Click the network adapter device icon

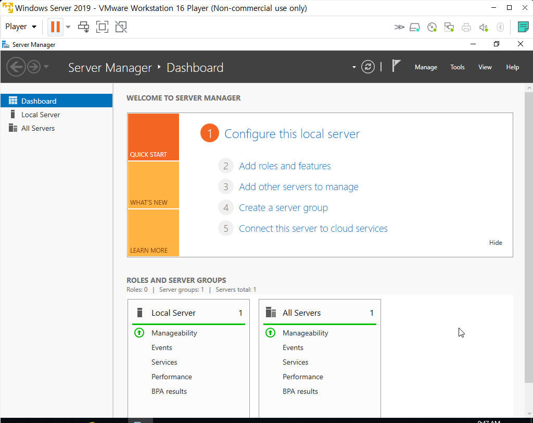449,27
